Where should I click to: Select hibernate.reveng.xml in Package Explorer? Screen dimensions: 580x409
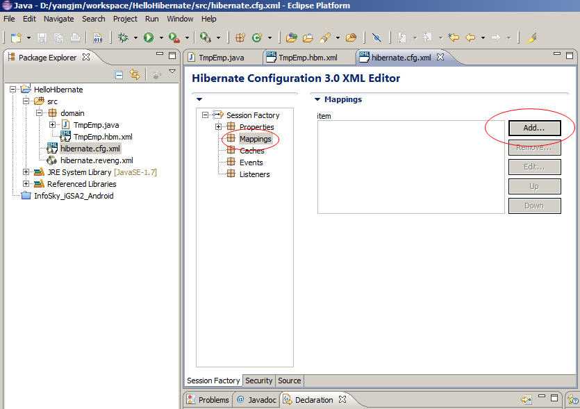tap(97, 160)
